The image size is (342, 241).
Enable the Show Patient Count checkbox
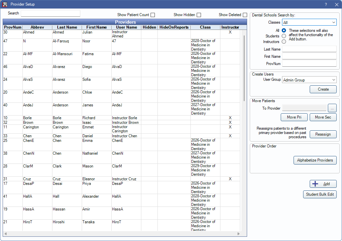coord(153,15)
